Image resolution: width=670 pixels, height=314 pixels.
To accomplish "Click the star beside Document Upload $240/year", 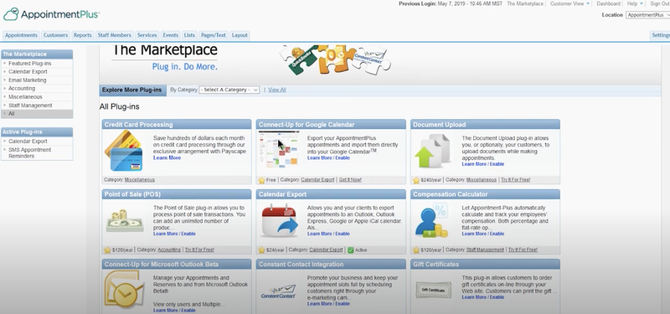I will click(x=416, y=180).
